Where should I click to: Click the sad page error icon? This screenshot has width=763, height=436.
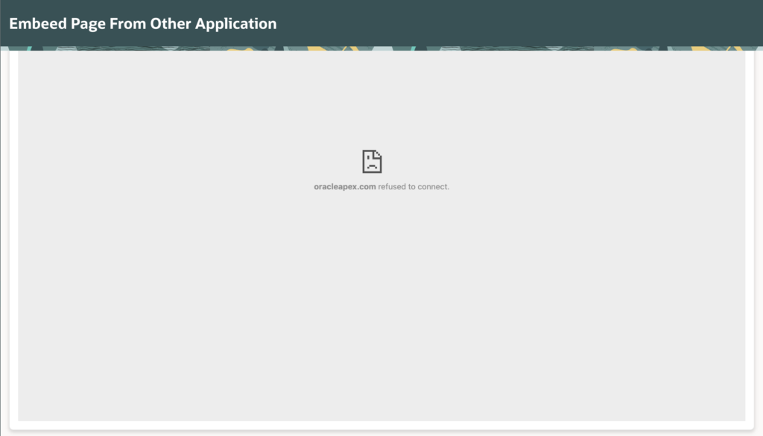point(372,161)
